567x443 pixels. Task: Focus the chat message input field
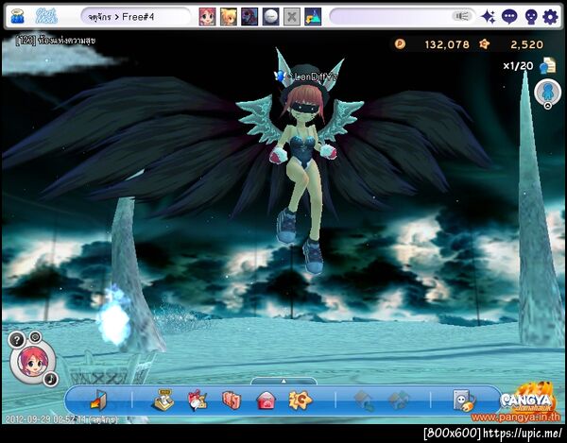pyautogui.click(x=389, y=17)
